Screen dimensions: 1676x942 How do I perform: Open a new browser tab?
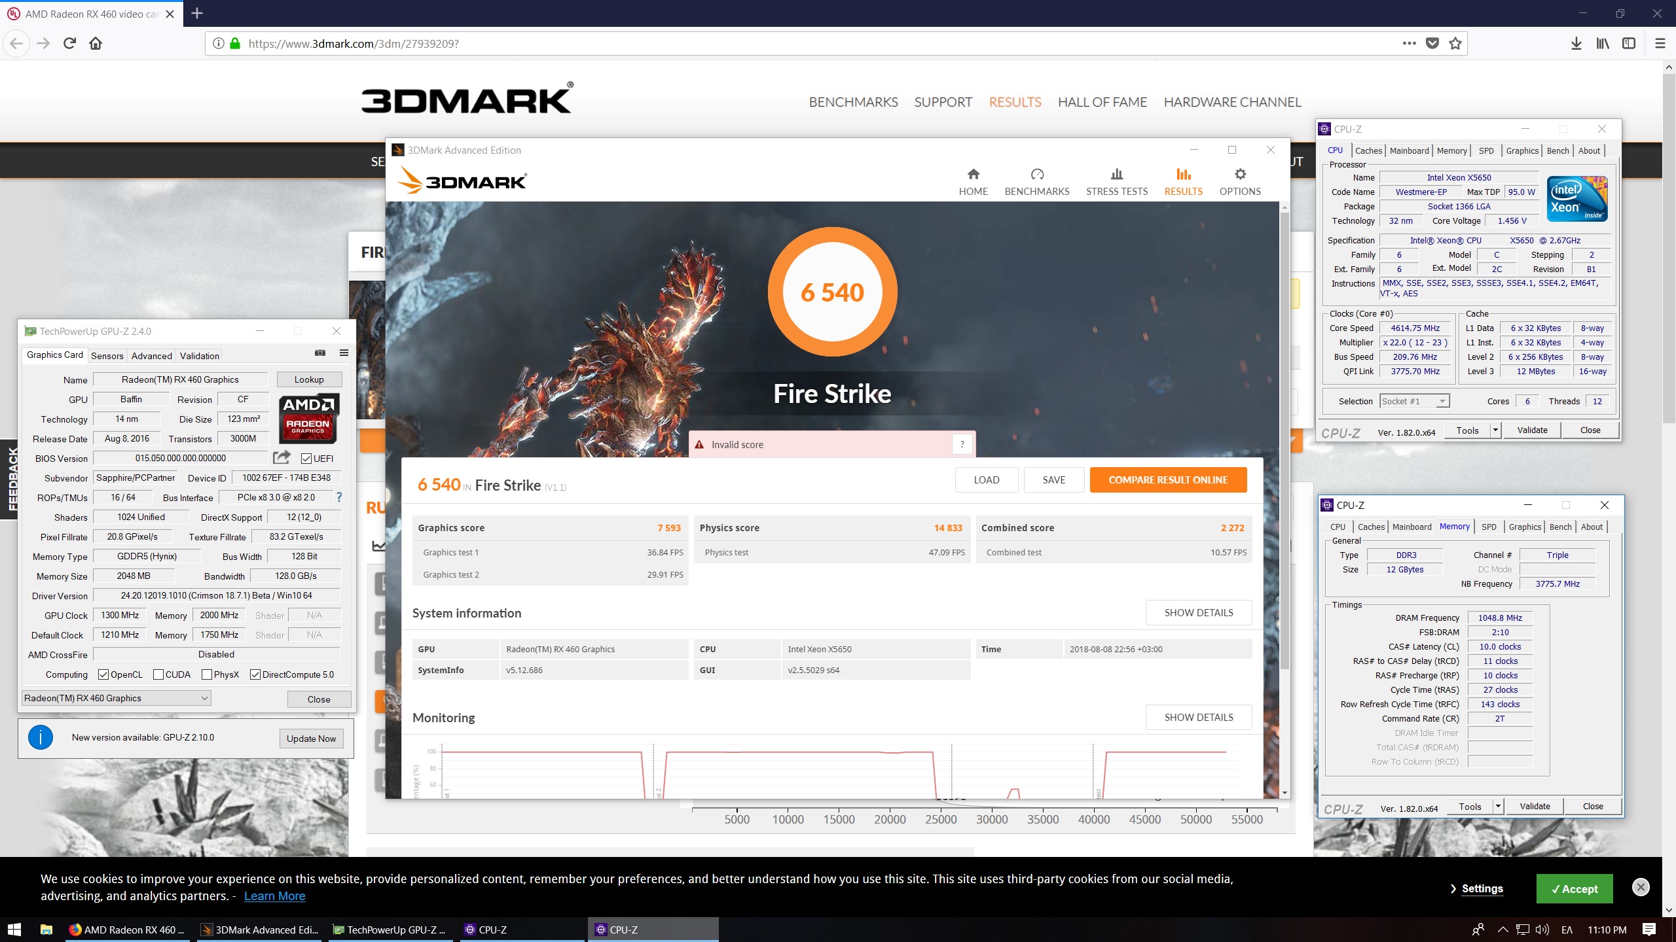tap(197, 13)
